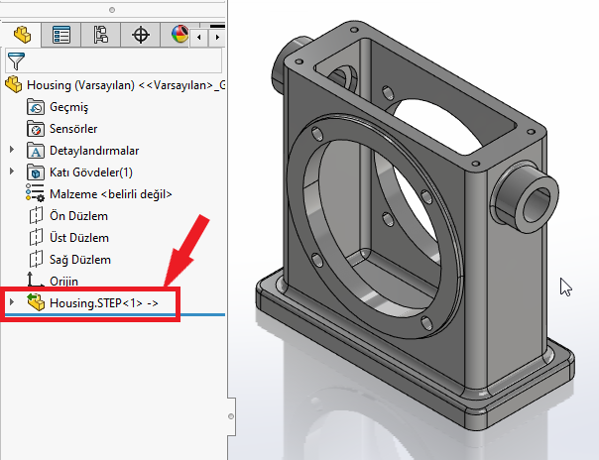Image resolution: width=599 pixels, height=460 pixels.
Task: Switch to the FeatureManager design tree tab
Action: [x=21, y=36]
